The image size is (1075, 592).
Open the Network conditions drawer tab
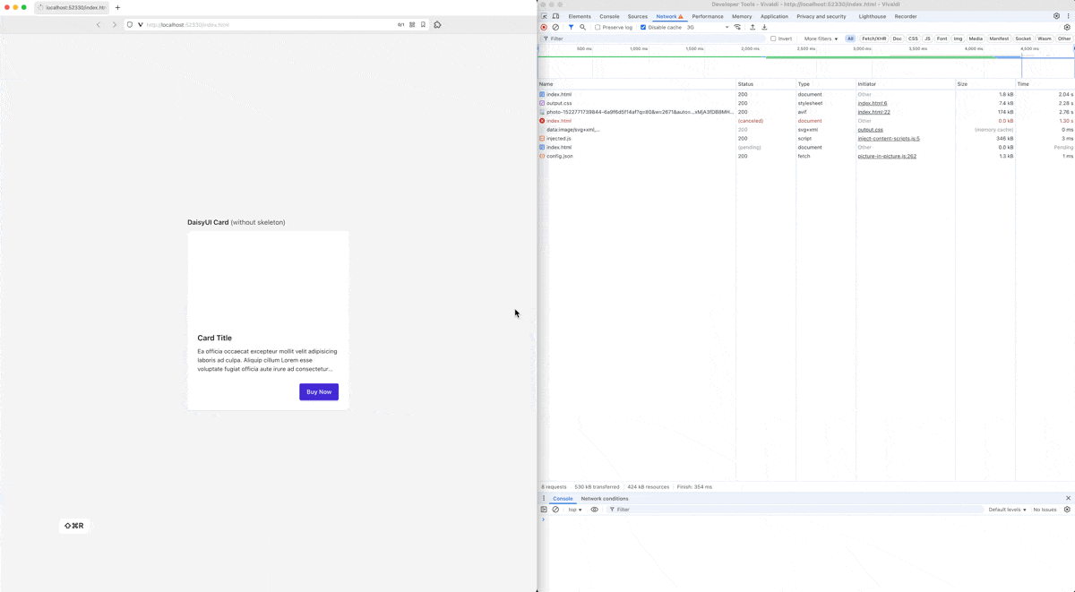(605, 499)
